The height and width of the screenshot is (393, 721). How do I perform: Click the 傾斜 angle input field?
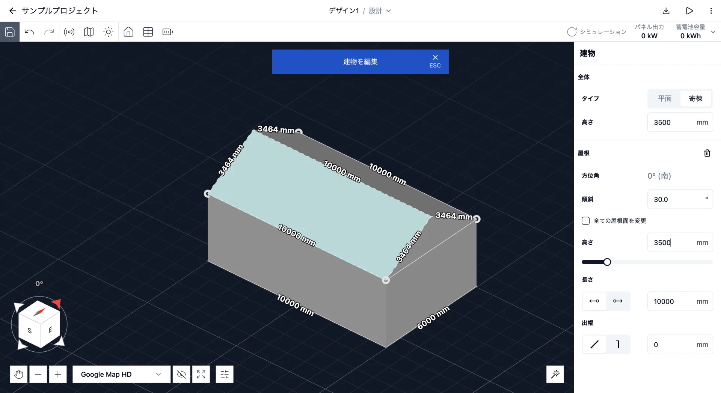point(680,199)
